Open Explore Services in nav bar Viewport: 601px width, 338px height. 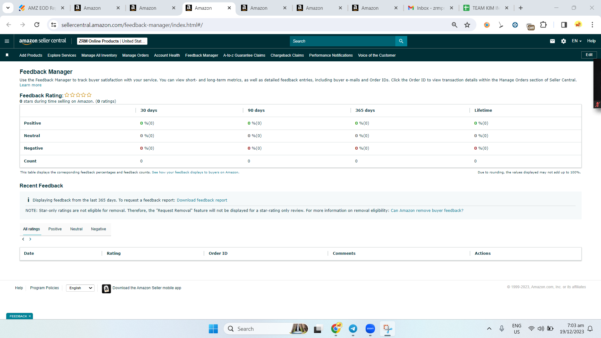62,55
